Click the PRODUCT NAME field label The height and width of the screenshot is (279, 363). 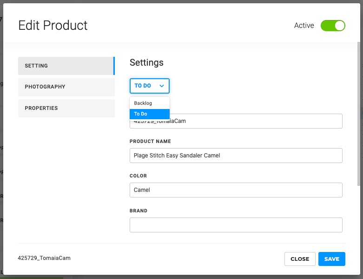150,141
